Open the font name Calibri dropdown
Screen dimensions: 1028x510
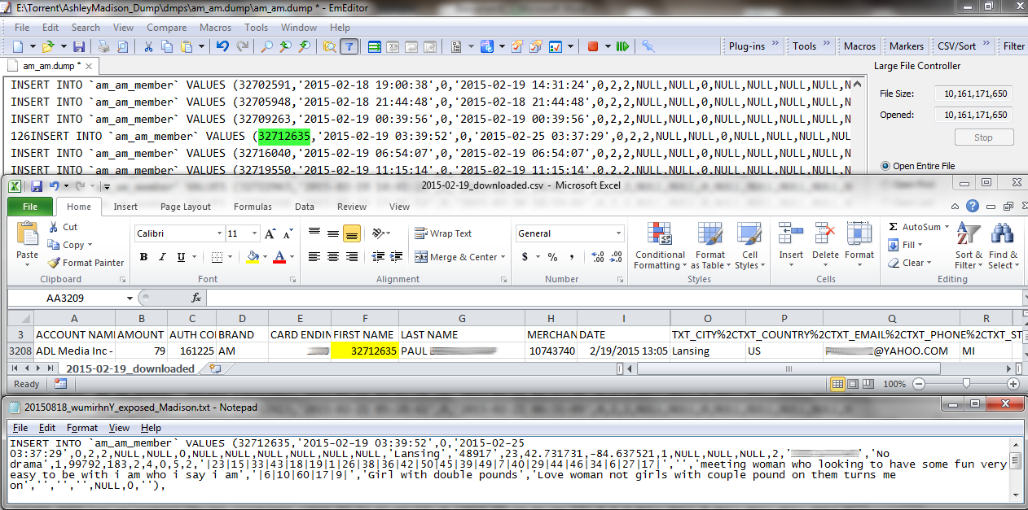(219, 233)
